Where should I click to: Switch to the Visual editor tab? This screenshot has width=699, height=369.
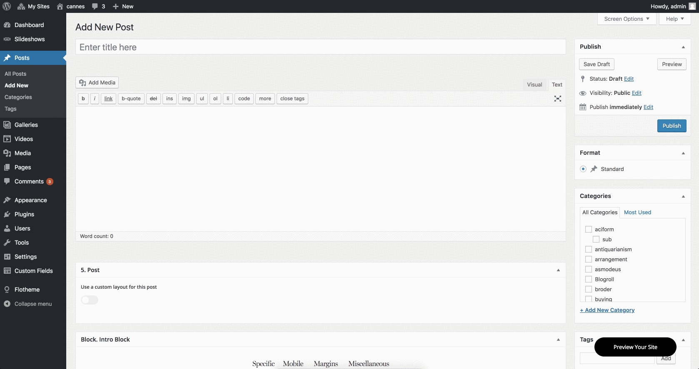pos(534,84)
